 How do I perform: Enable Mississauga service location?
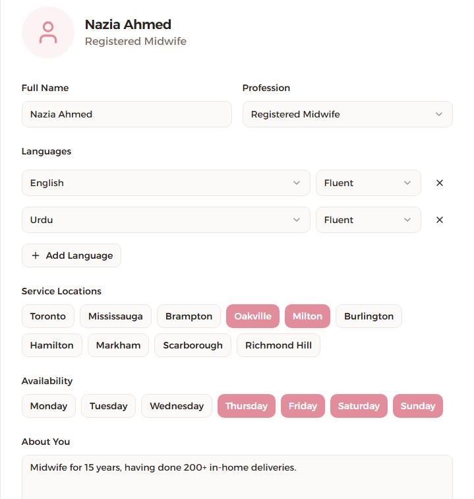tap(115, 316)
